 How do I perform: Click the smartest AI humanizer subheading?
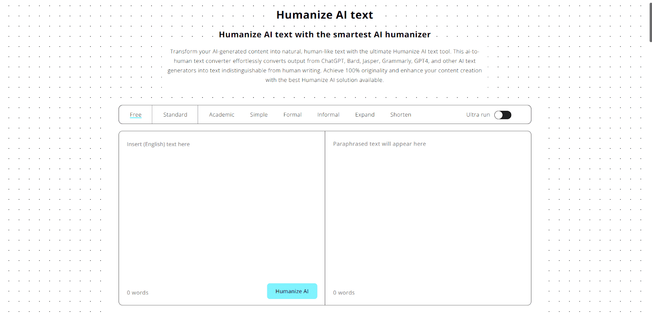pyautogui.click(x=325, y=35)
